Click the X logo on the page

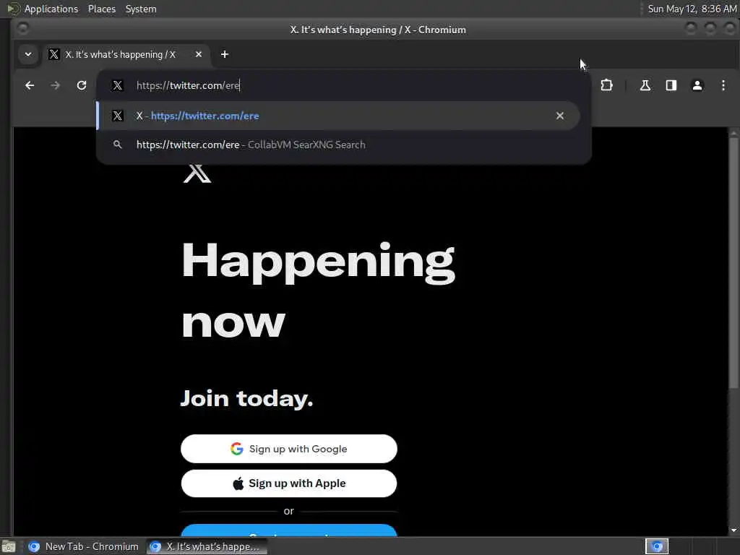(x=197, y=173)
